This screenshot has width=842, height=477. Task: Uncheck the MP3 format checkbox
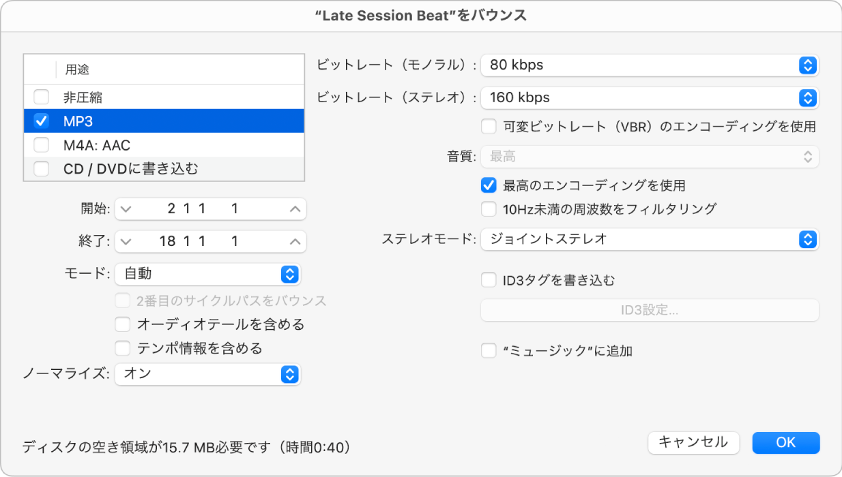41,121
